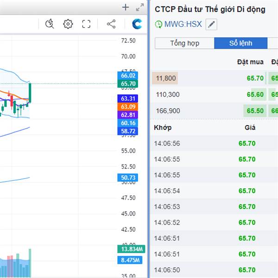
Task: Click the 8.475M volume average label
Action: tap(130, 260)
